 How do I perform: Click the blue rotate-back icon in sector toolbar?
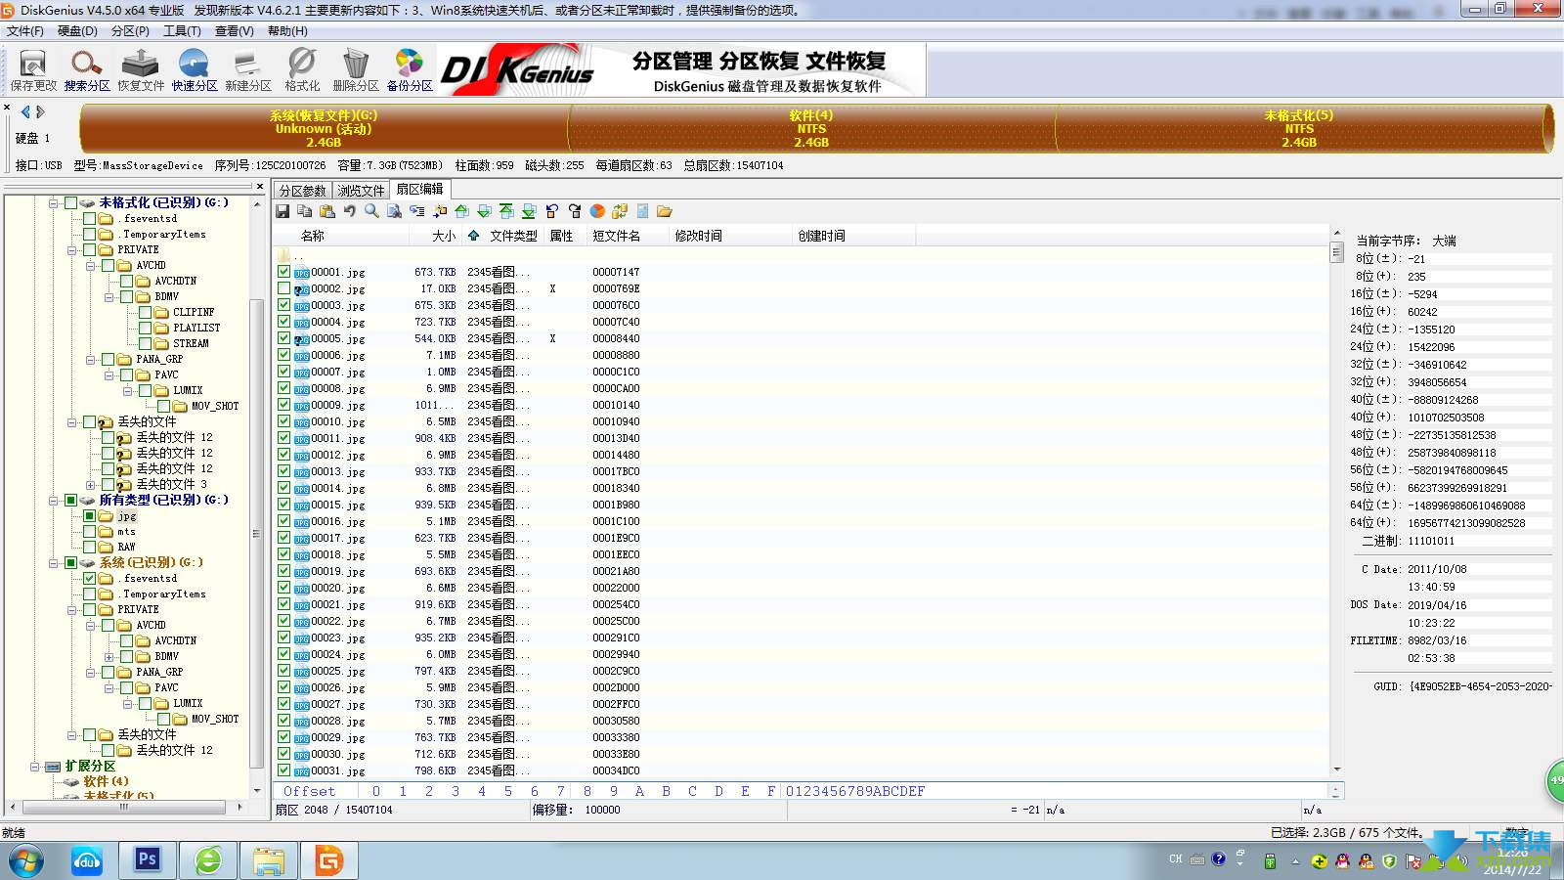pyautogui.click(x=552, y=211)
